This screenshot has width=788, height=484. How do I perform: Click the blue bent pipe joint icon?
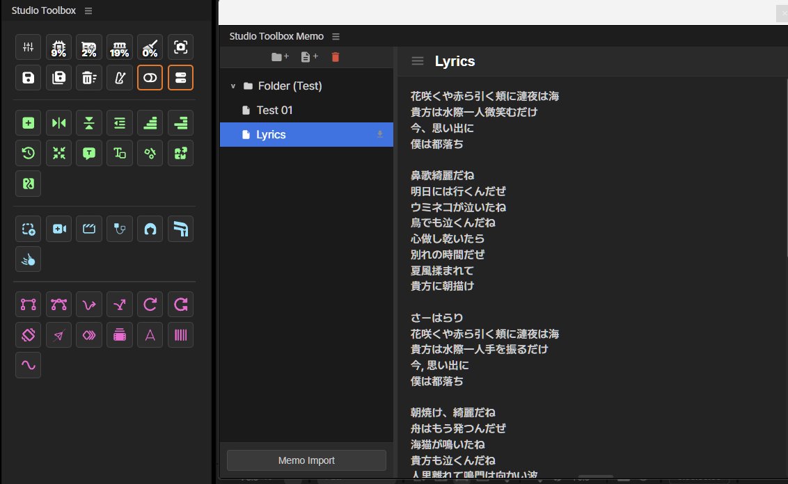pyautogui.click(x=180, y=229)
